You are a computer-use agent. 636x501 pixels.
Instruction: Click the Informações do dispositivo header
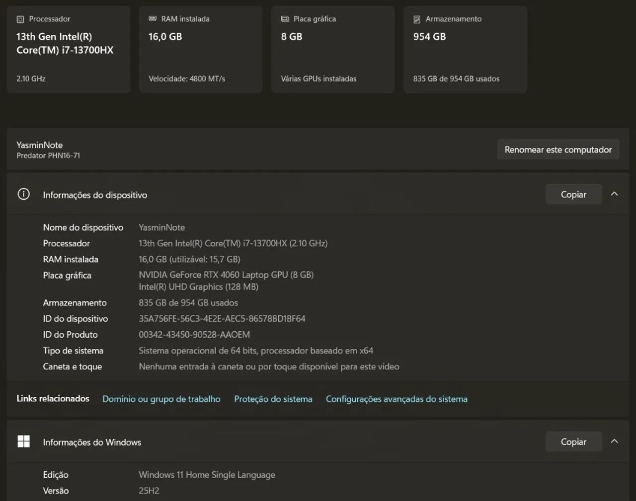point(318,194)
